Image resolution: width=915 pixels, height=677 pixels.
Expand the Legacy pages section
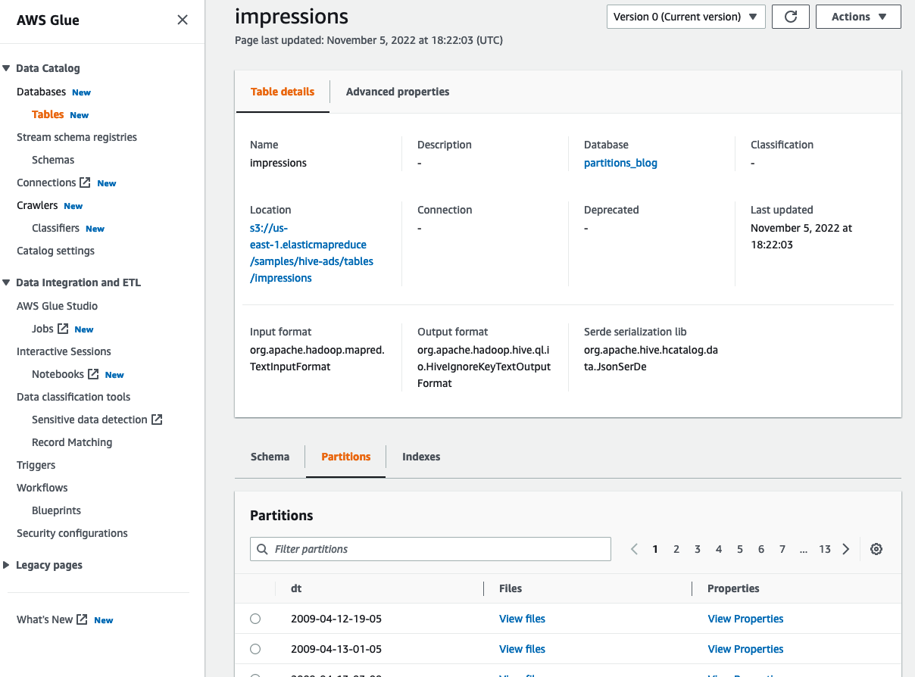(x=6, y=565)
